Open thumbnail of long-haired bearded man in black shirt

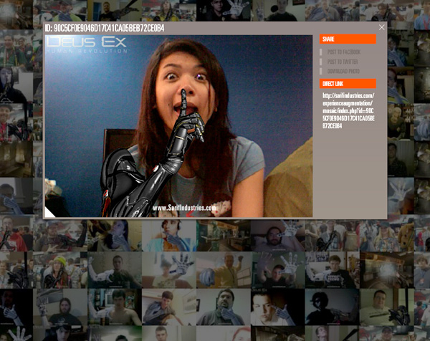click(60, 307)
